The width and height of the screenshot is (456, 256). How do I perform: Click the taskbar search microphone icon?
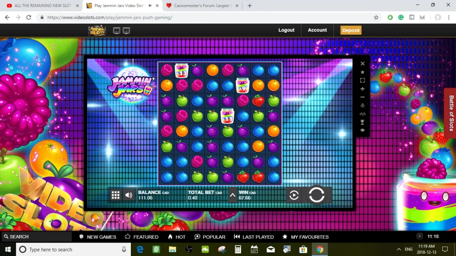tap(124, 249)
